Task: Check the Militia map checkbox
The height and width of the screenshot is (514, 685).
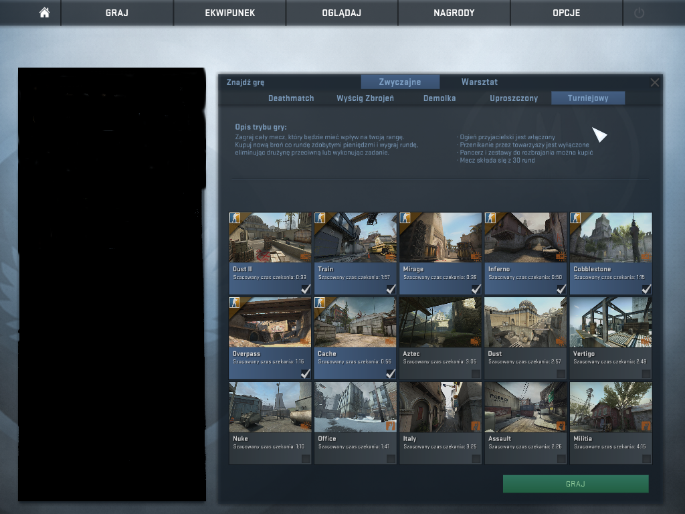Action: click(646, 459)
